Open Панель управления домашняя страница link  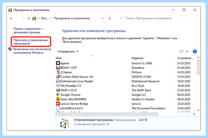point(28,30)
